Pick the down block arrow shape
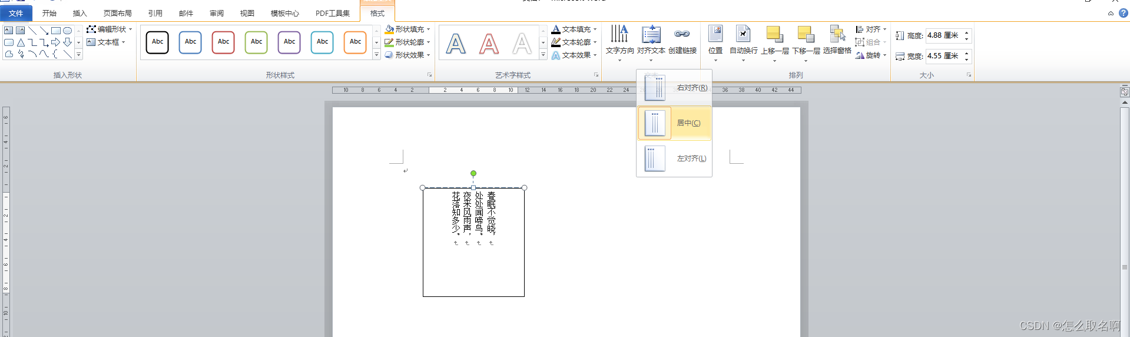 click(x=68, y=42)
